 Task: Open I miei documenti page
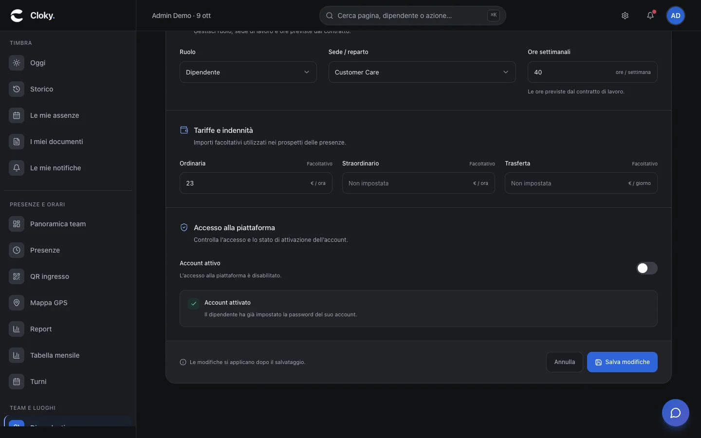(x=68, y=142)
